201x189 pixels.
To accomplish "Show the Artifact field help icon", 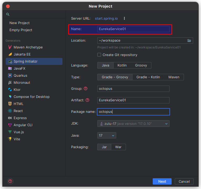I will (87, 100).
